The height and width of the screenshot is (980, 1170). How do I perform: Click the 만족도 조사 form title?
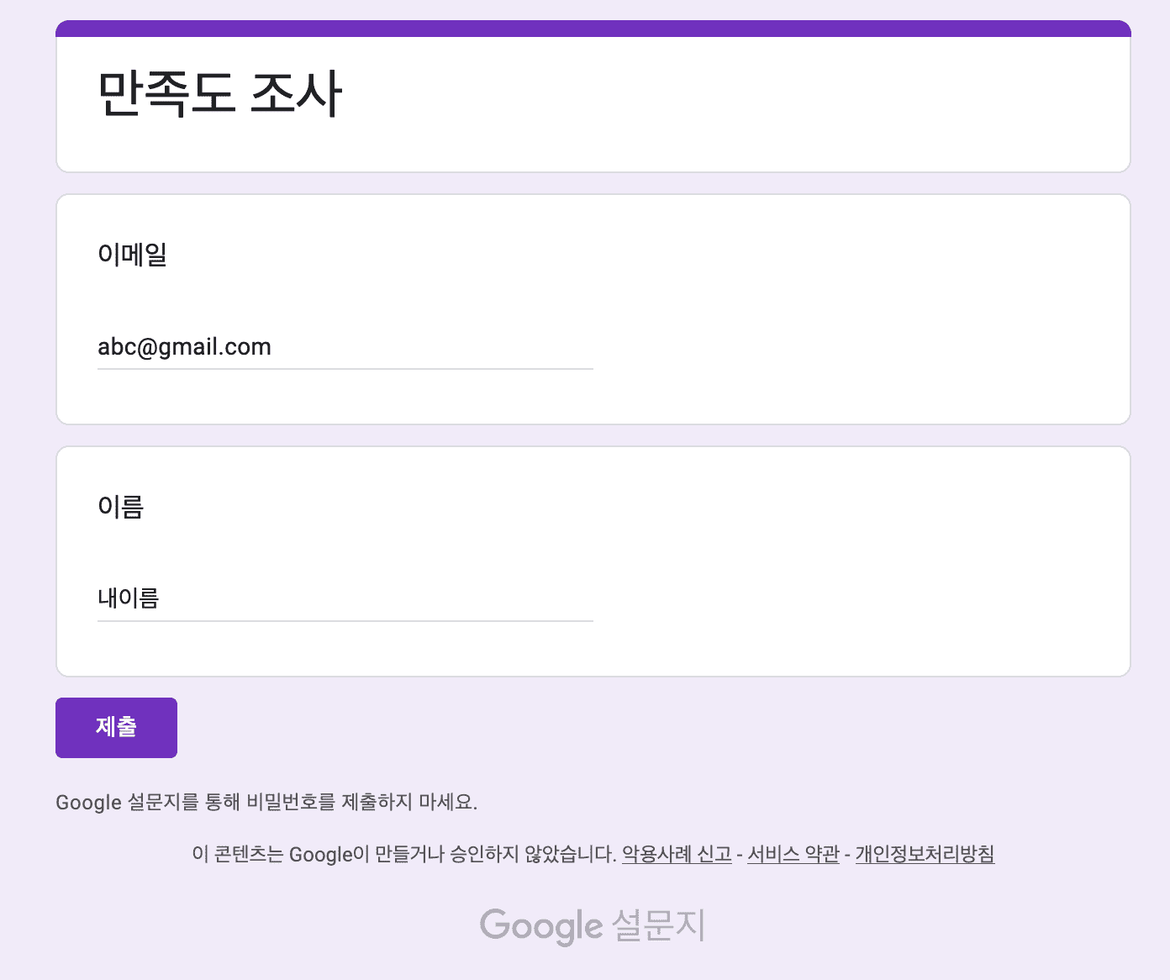pos(219,93)
